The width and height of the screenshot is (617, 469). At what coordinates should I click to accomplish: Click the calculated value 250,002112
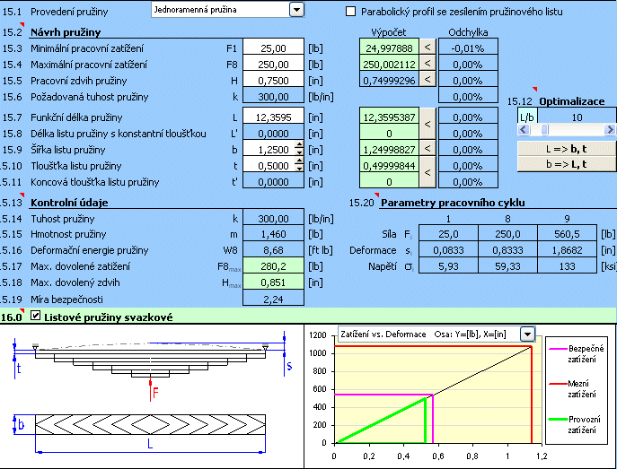click(x=389, y=65)
